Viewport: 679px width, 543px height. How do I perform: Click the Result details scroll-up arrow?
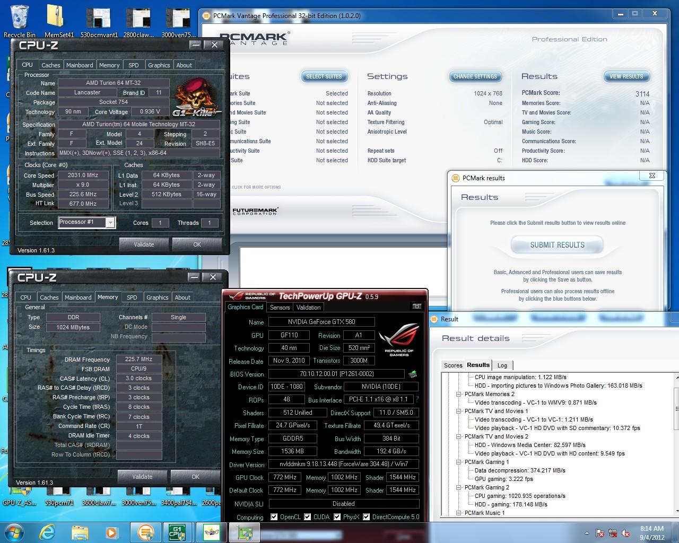point(677,376)
